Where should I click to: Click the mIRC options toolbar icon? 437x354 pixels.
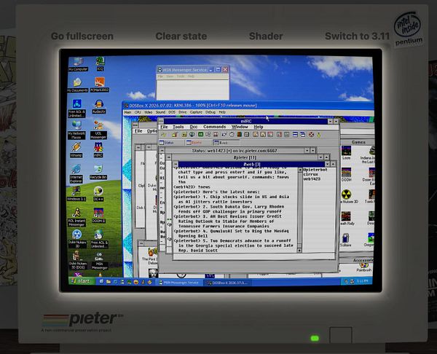(x=175, y=135)
